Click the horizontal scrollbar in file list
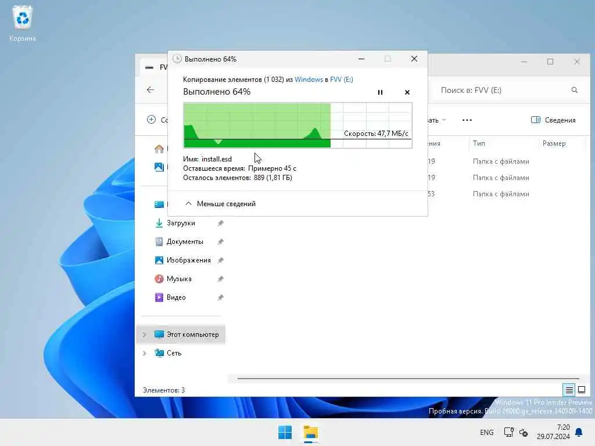The width and height of the screenshot is (595, 446). point(408,378)
